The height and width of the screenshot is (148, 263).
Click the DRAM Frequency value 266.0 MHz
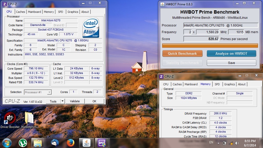click(x=220, y=113)
